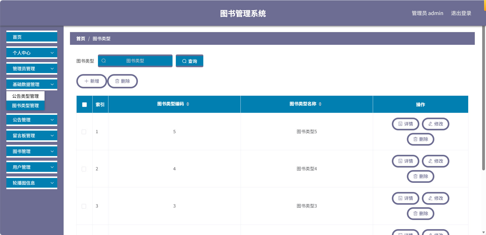This screenshot has height=235, width=486.
Task: Click pencil icon of 修改 for 图书类型3
Action: pyautogui.click(x=431, y=198)
